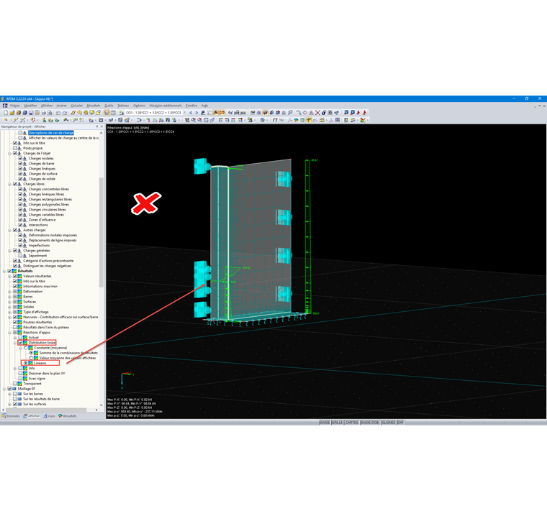Collapse the Charges de l'objet tree node
The image size is (547, 521).
click(10, 153)
